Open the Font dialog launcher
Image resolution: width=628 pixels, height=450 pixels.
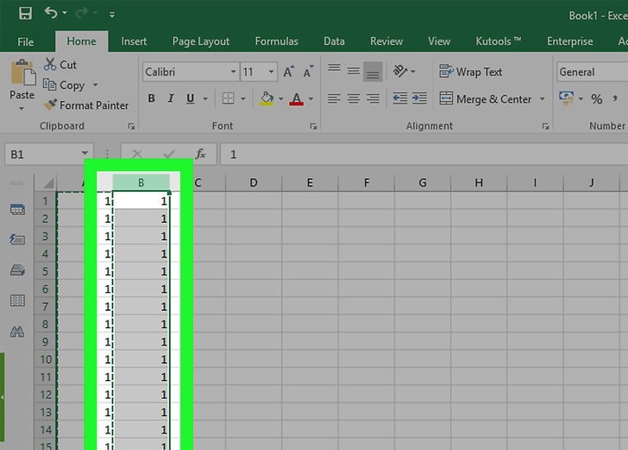313,126
